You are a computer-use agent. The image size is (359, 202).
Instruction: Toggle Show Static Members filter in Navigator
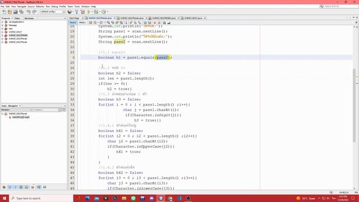click(16, 187)
